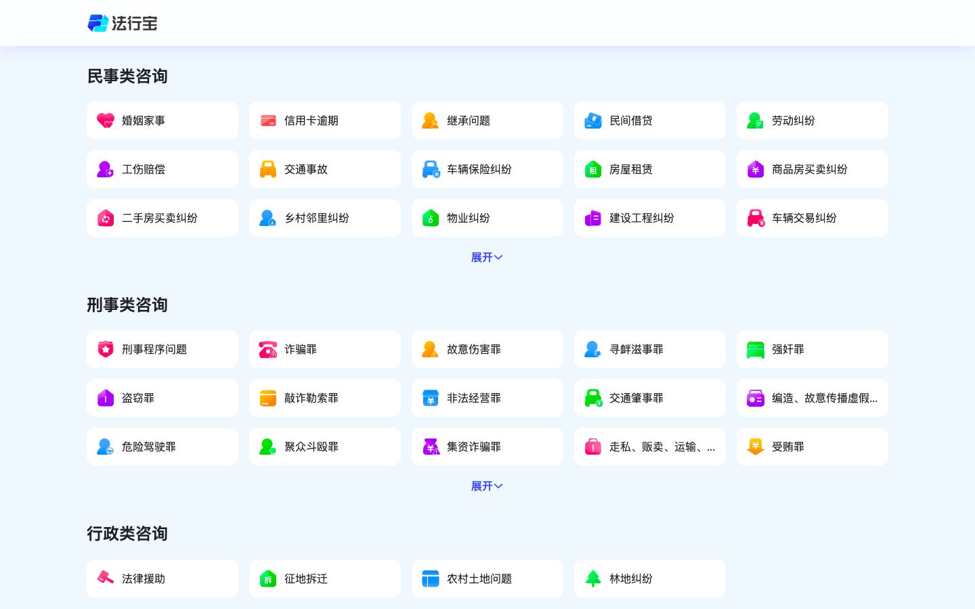Expand more 刑事类咨询 topics
This screenshot has height=609, width=975.
coord(487,486)
